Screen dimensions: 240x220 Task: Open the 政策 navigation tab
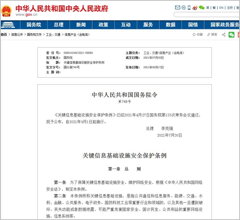pos(103,25)
